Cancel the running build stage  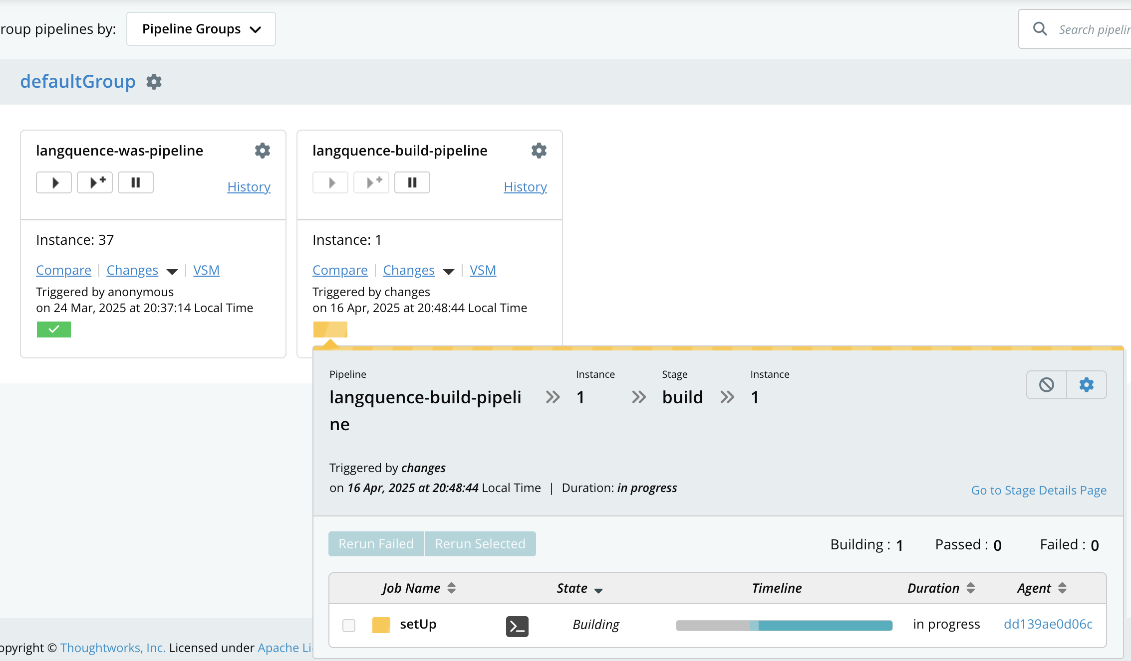[1047, 385]
